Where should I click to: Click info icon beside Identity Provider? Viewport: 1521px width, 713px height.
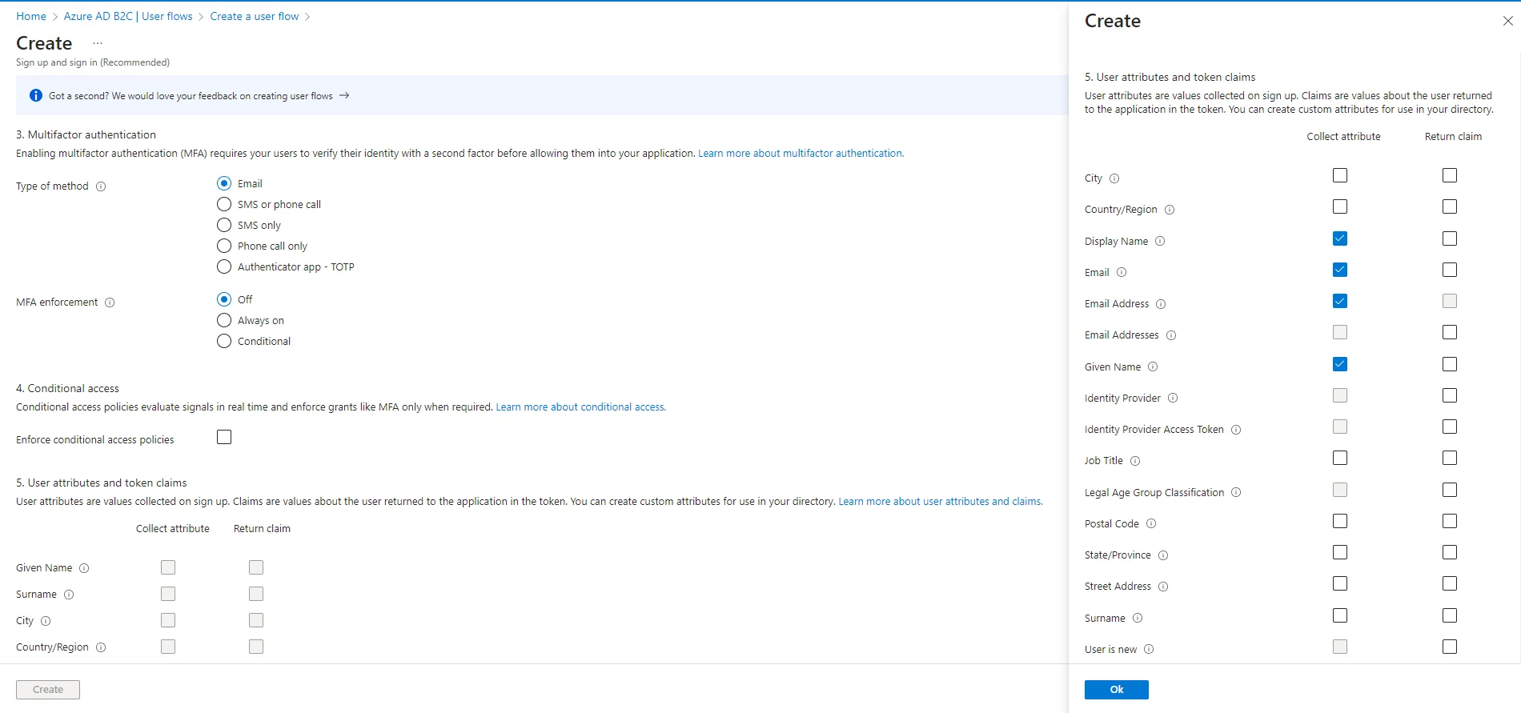click(1173, 399)
